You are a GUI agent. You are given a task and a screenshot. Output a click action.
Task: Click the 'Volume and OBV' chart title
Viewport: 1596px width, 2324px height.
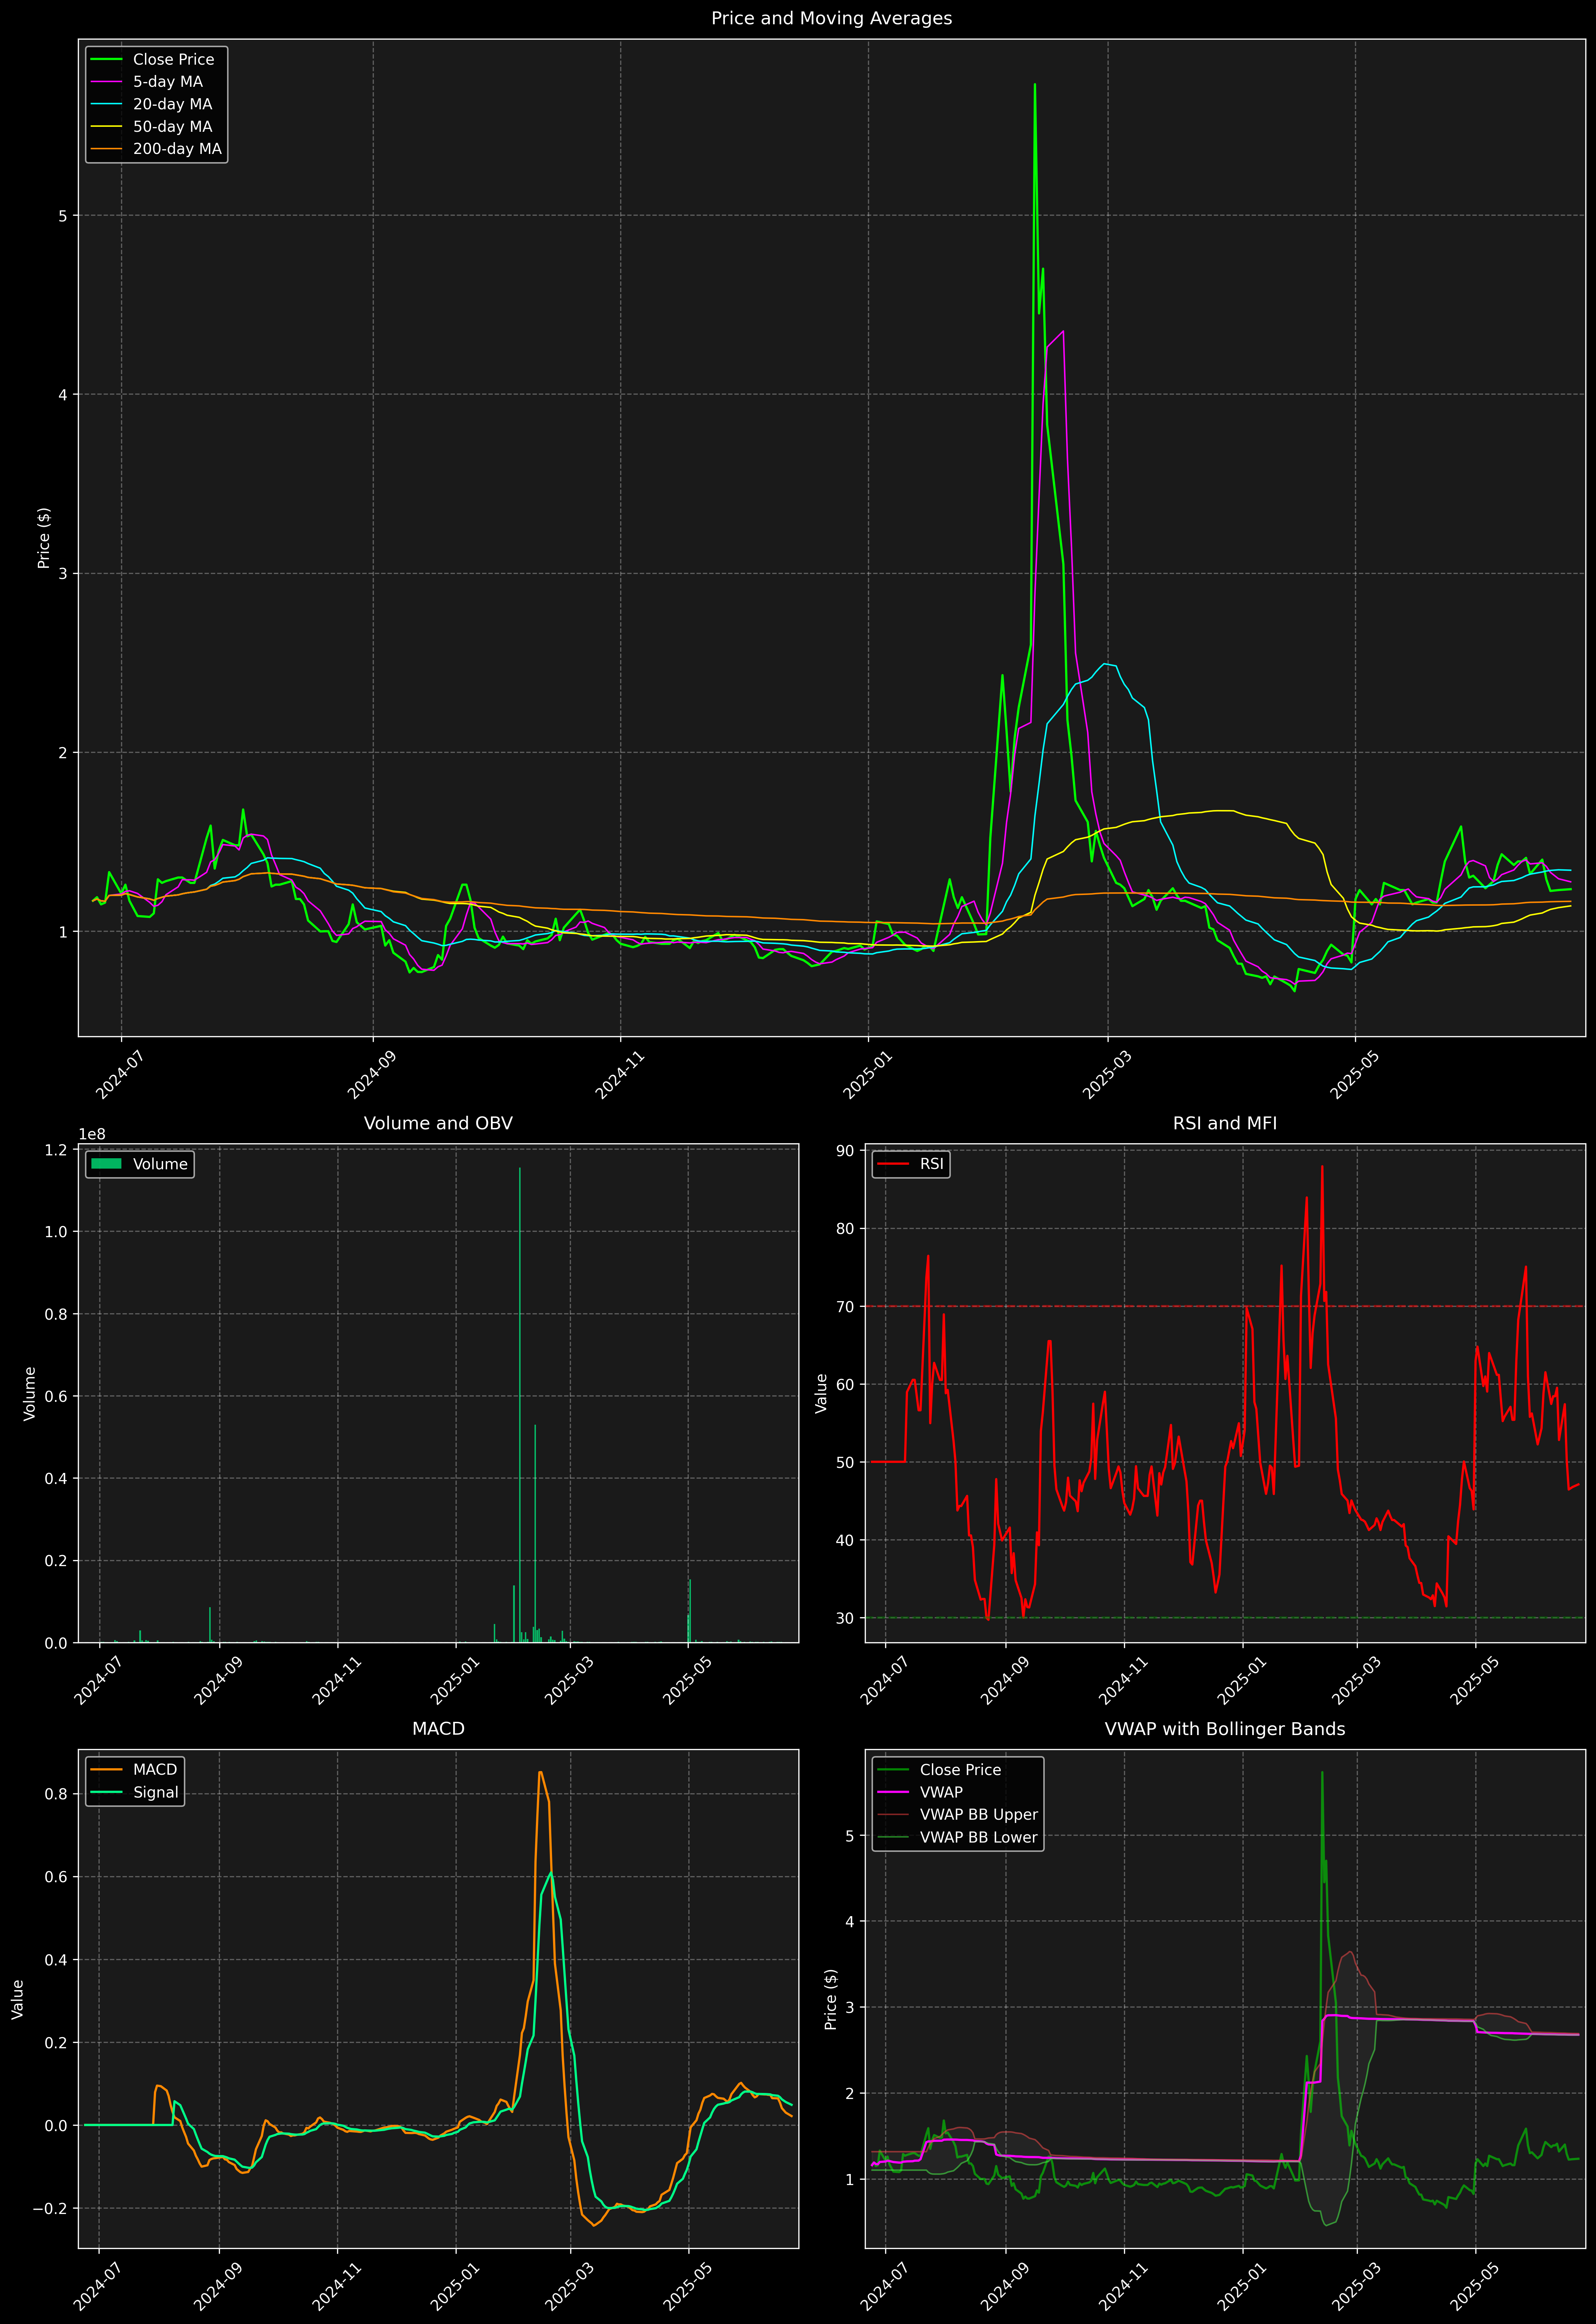(438, 1123)
